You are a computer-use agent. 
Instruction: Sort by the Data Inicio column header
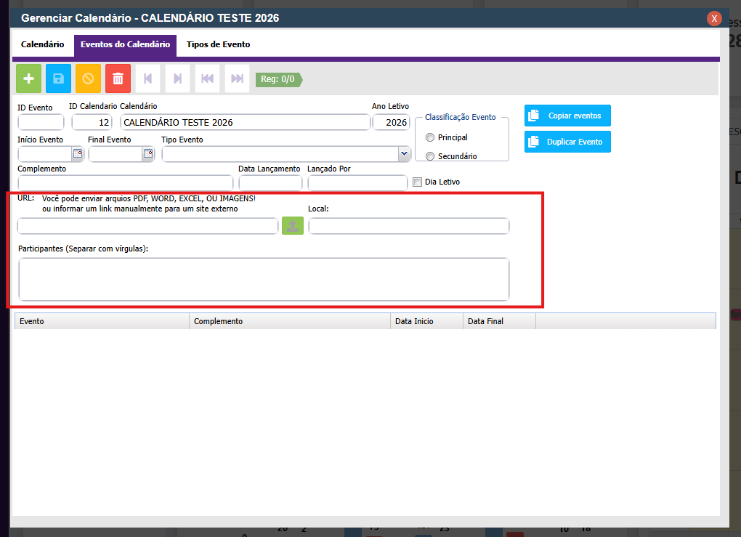(426, 321)
